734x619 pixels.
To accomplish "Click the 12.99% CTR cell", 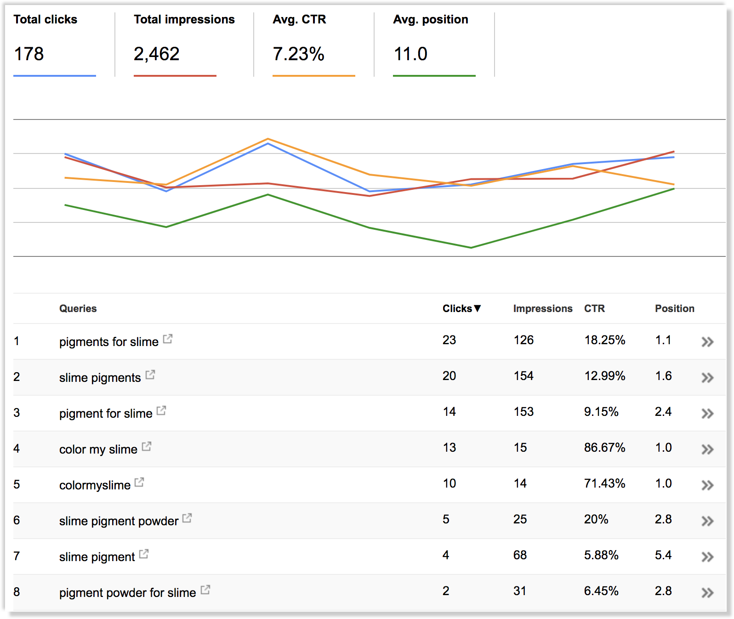I will 605,376.
